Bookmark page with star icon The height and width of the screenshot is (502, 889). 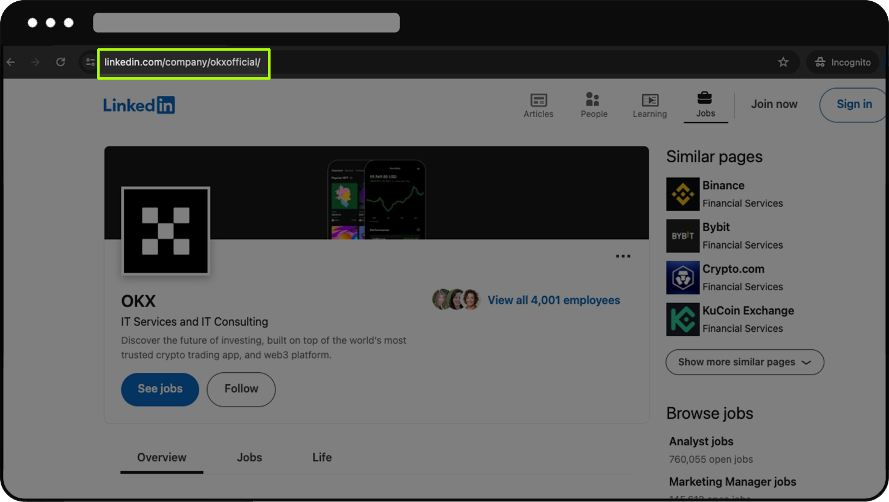(x=783, y=62)
